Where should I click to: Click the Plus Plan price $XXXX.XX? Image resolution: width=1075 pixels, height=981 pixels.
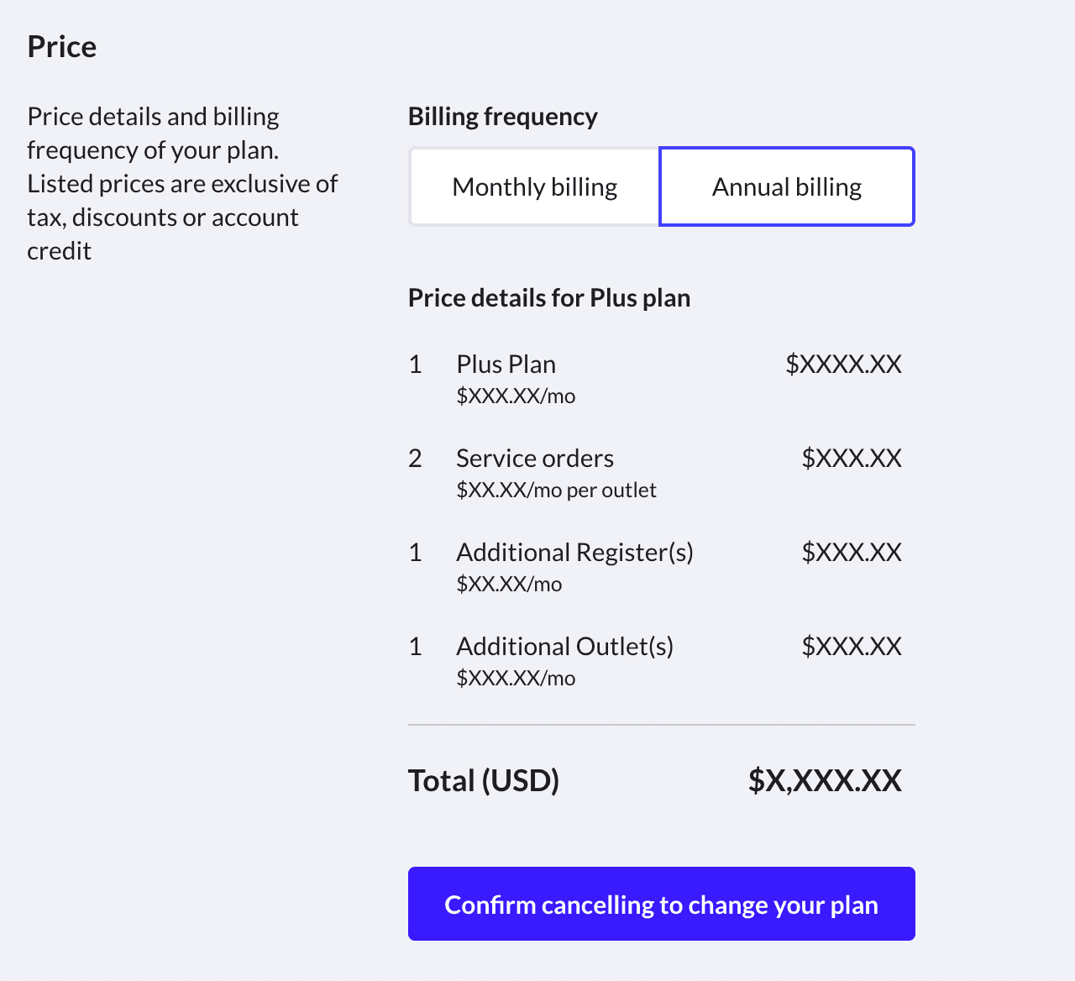point(843,365)
